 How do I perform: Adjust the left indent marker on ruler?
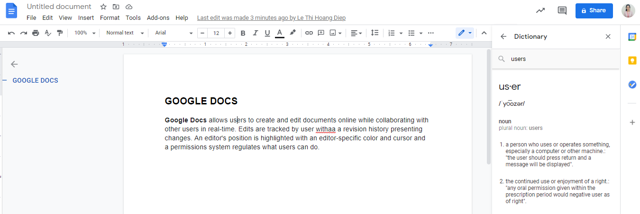[x=165, y=44]
